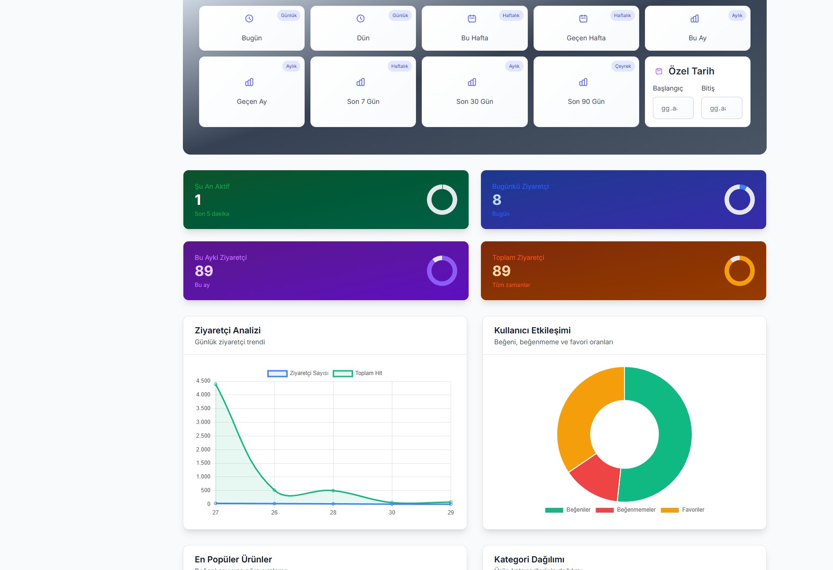Image resolution: width=833 pixels, height=570 pixels.
Task: Click bar chart icon on Geçen Ay card
Action: pyautogui.click(x=249, y=82)
